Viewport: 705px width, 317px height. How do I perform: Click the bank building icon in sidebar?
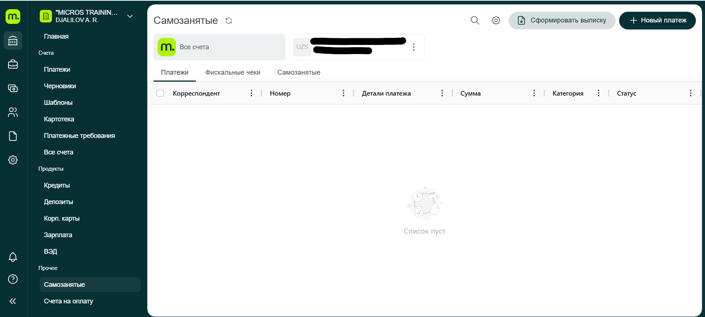(x=13, y=40)
